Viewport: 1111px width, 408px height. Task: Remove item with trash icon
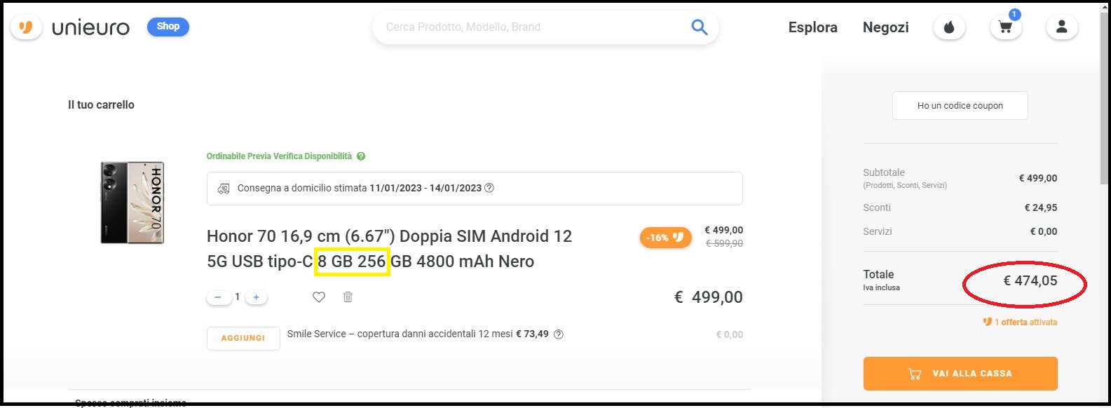point(348,297)
